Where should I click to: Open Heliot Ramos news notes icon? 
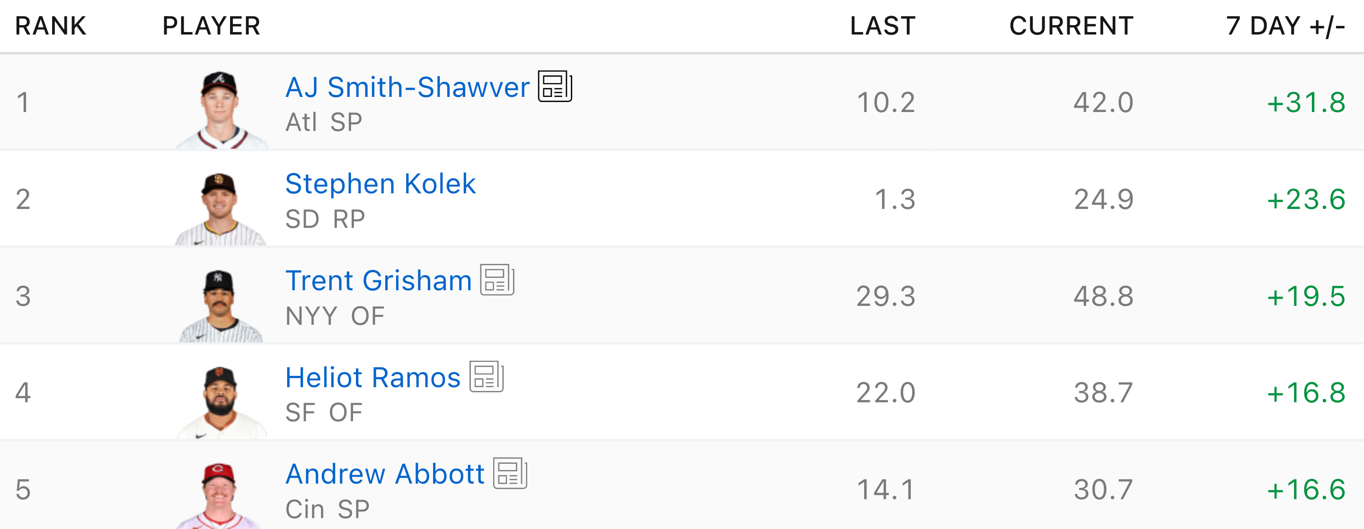(x=486, y=377)
